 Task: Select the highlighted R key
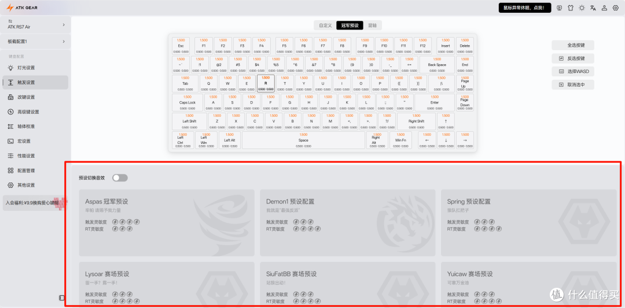[x=266, y=84]
